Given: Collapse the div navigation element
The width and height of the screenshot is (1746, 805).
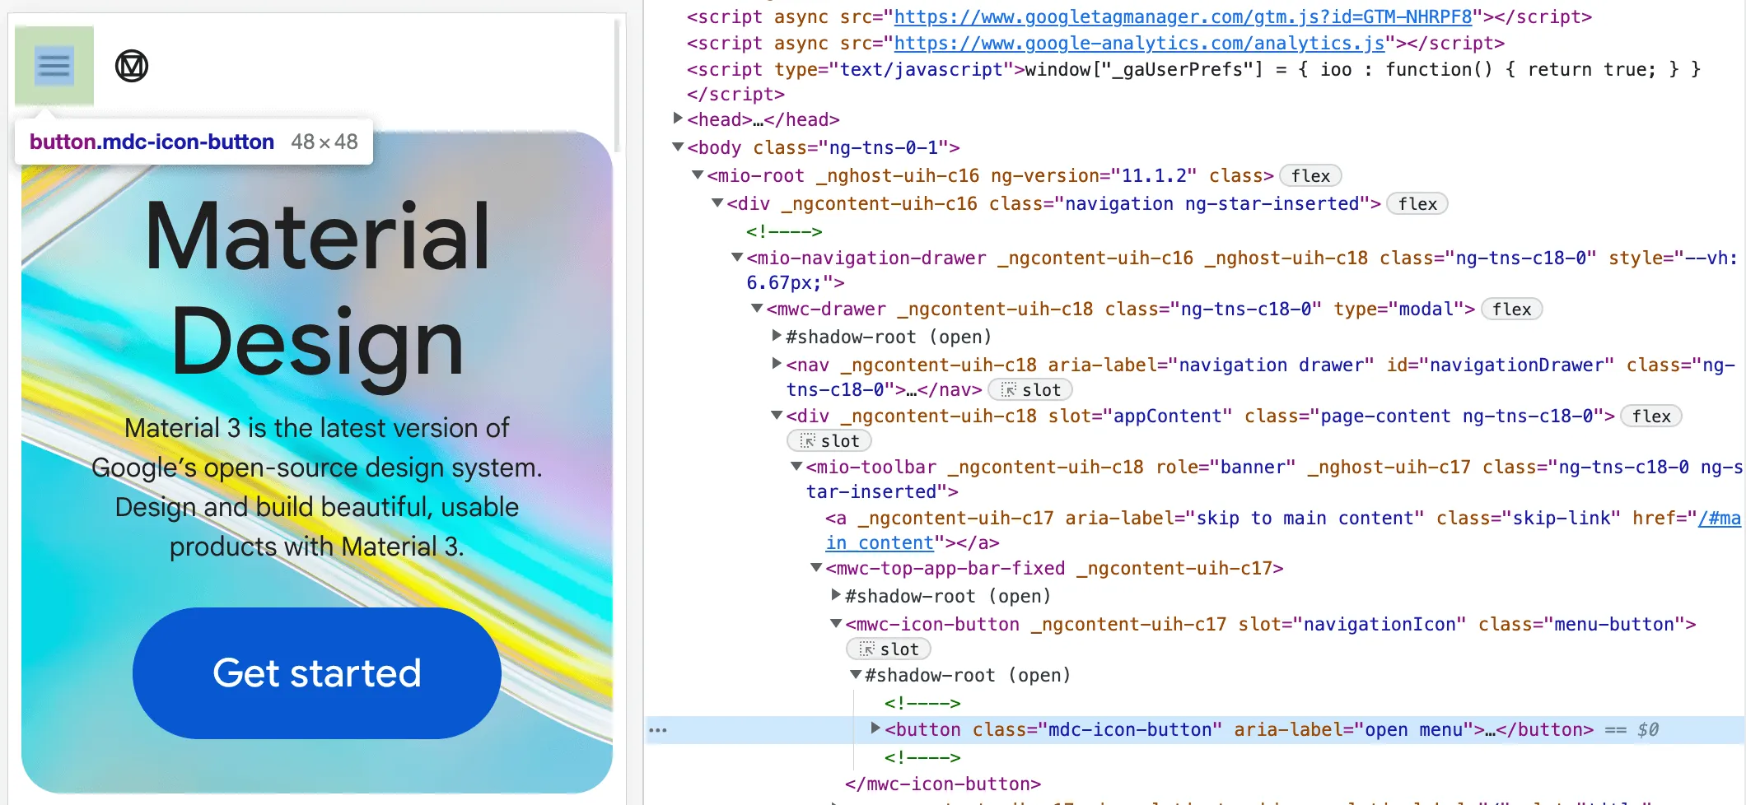Looking at the screenshot, I should [x=717, y=203].
